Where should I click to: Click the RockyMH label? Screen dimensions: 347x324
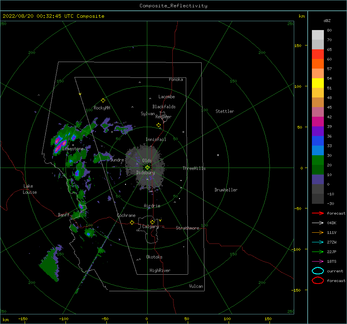pos(102,108)
